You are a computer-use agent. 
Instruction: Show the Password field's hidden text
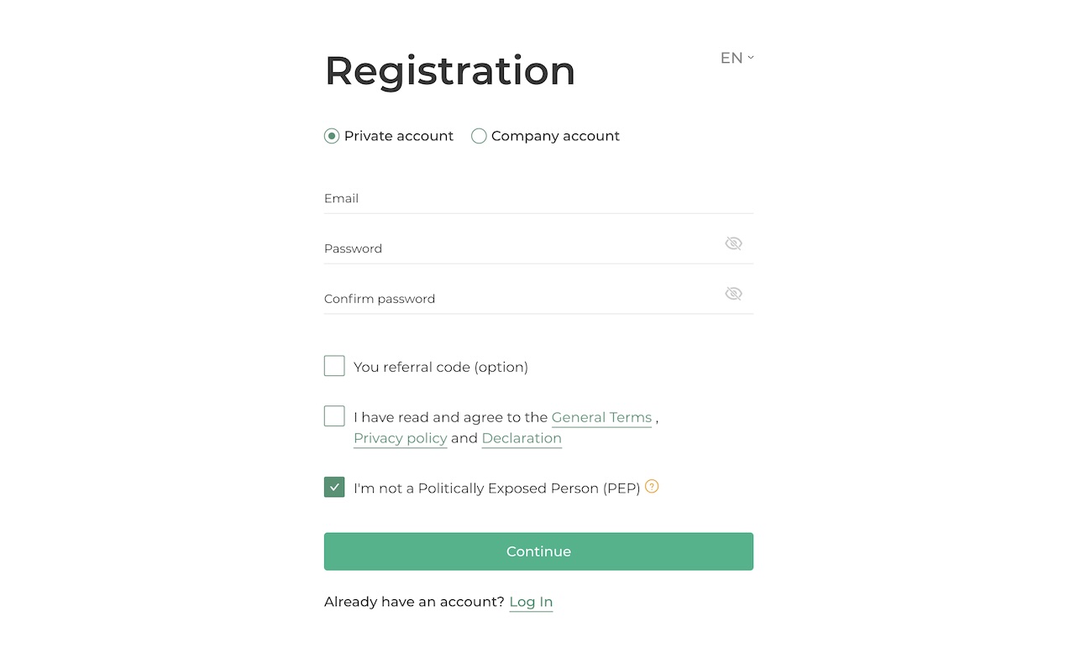pos(733,243)
